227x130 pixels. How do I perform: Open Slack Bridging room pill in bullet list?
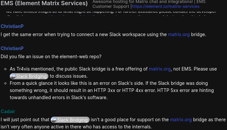(29, 76)
